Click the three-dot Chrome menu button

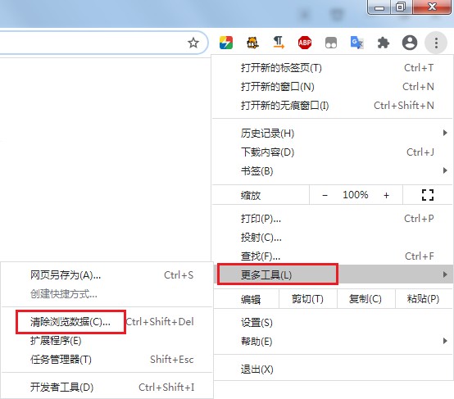click(436, 43)
